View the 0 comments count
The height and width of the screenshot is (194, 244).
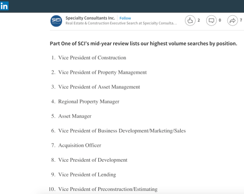[220, 20]
